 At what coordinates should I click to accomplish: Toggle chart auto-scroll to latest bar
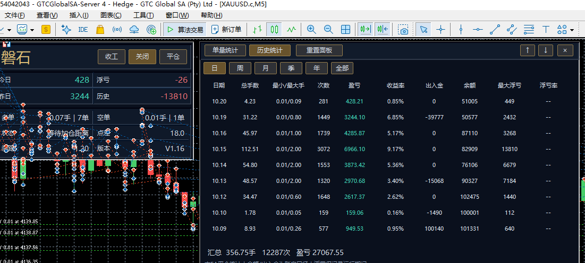click(365, 30)
